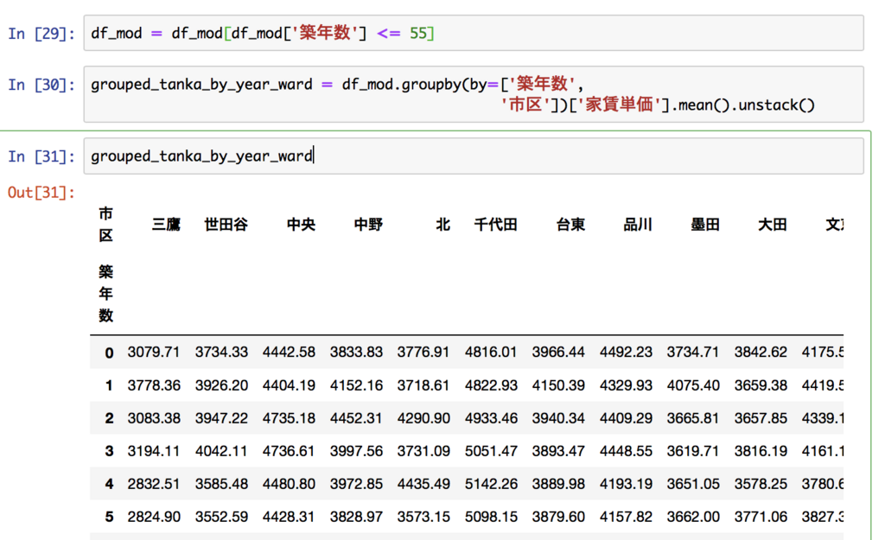
Task: Click cell value 4435.49
Action: (x=423, y=484)
